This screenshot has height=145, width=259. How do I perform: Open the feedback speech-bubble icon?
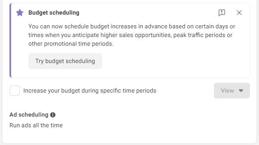tap(222, 13)
